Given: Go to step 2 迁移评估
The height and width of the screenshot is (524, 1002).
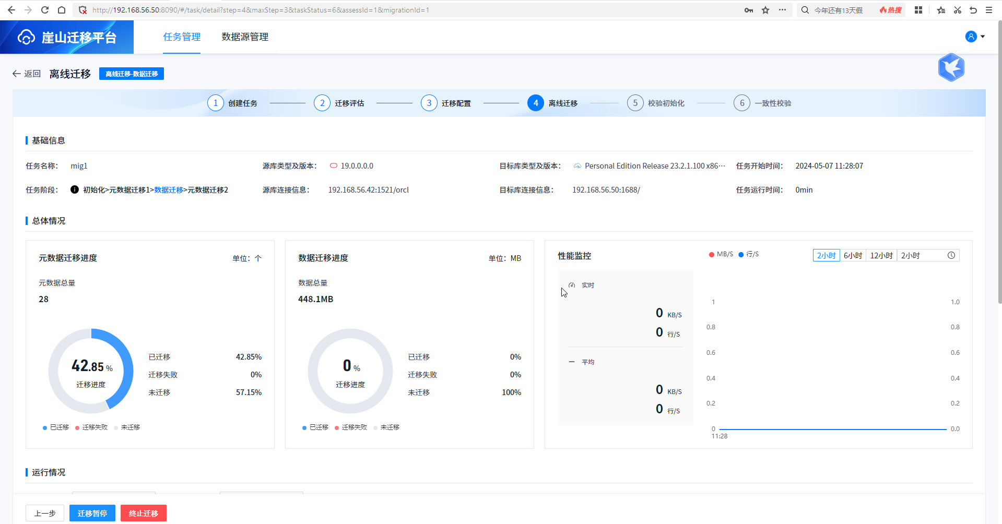Looking at the screenshot, I should [339, 103].
